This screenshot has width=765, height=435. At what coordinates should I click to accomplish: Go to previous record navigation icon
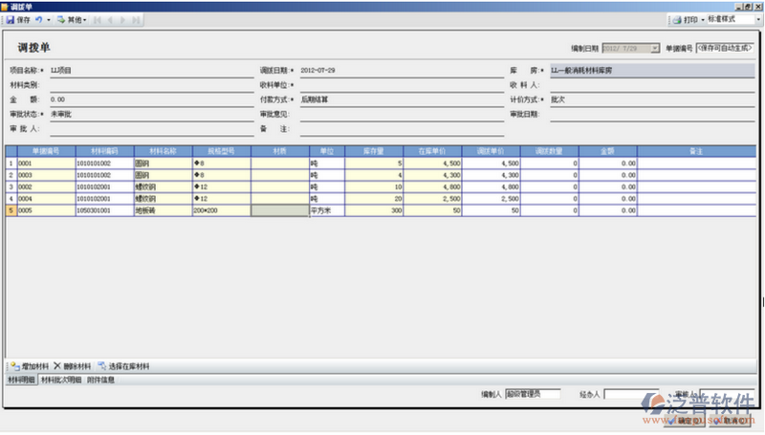[x=109, y=19]
